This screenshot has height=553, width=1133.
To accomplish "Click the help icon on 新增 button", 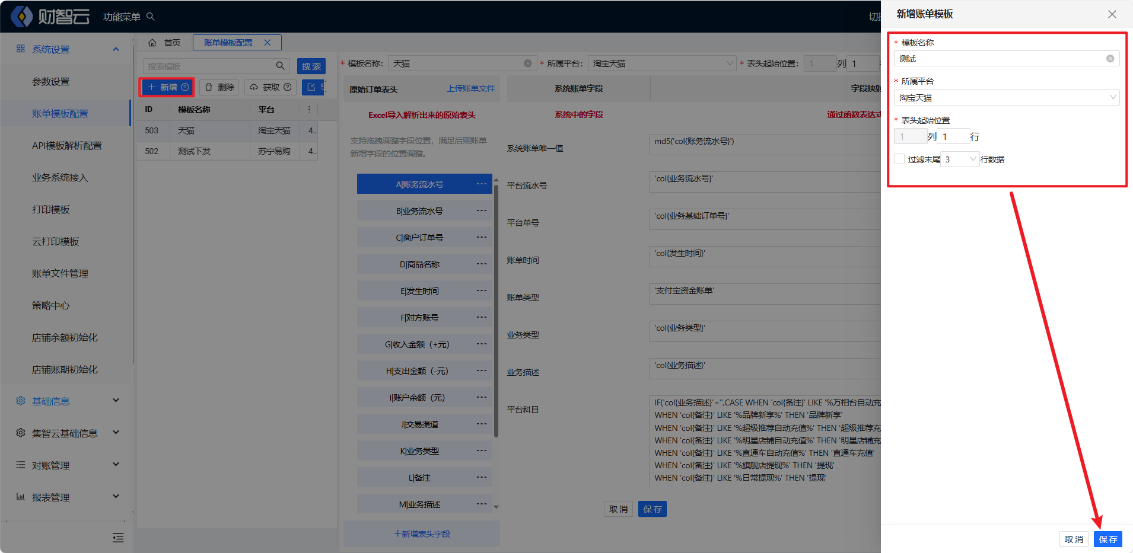I will (185, 87).
